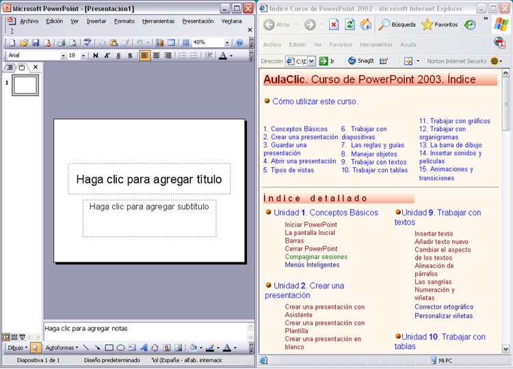Click the fill color paint bucket
The width and height of the screenshot is (513, 369).
[x=194, y=348]
